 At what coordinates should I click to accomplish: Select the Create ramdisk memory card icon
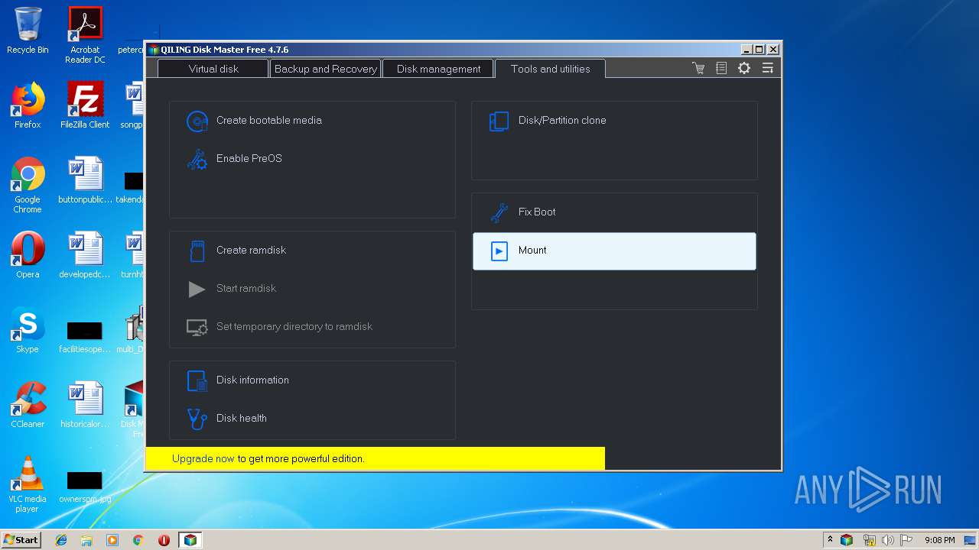click(x=197, y=251)
